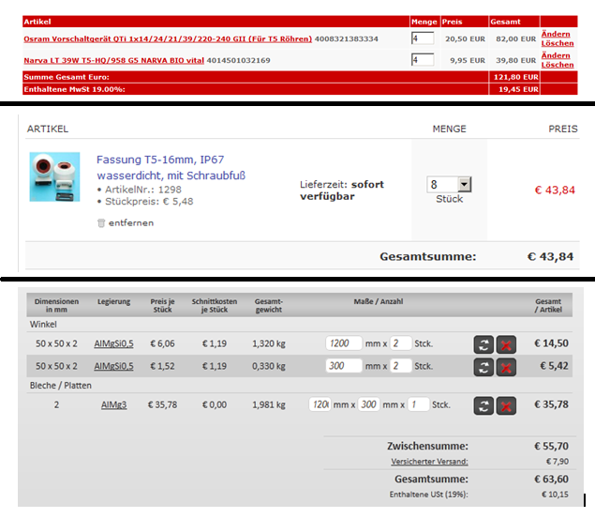Click the Osram quantity input field
Viewport: 595px width, 518px height.
(x=422, y=38)
